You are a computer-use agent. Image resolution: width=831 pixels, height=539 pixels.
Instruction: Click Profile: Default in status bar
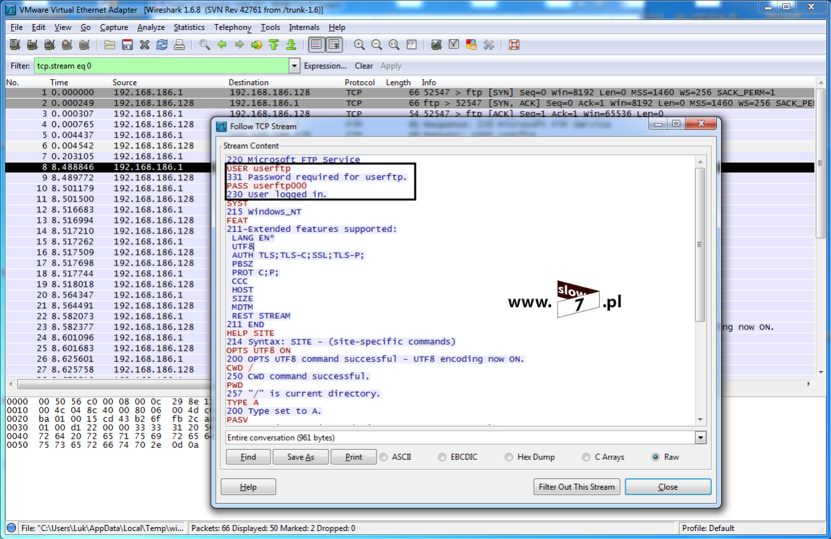(x=708, y=528)
